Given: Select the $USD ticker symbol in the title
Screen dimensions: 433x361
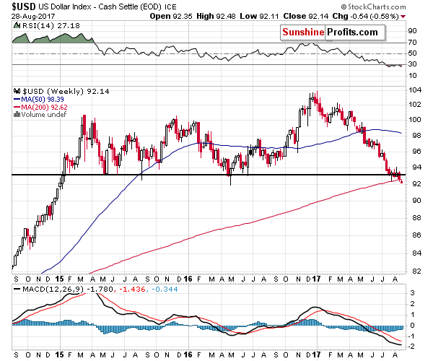Looking at the screenshot, I should [24, 6].
